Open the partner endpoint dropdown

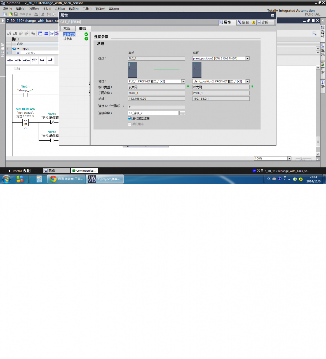click(x=247, y=58)
